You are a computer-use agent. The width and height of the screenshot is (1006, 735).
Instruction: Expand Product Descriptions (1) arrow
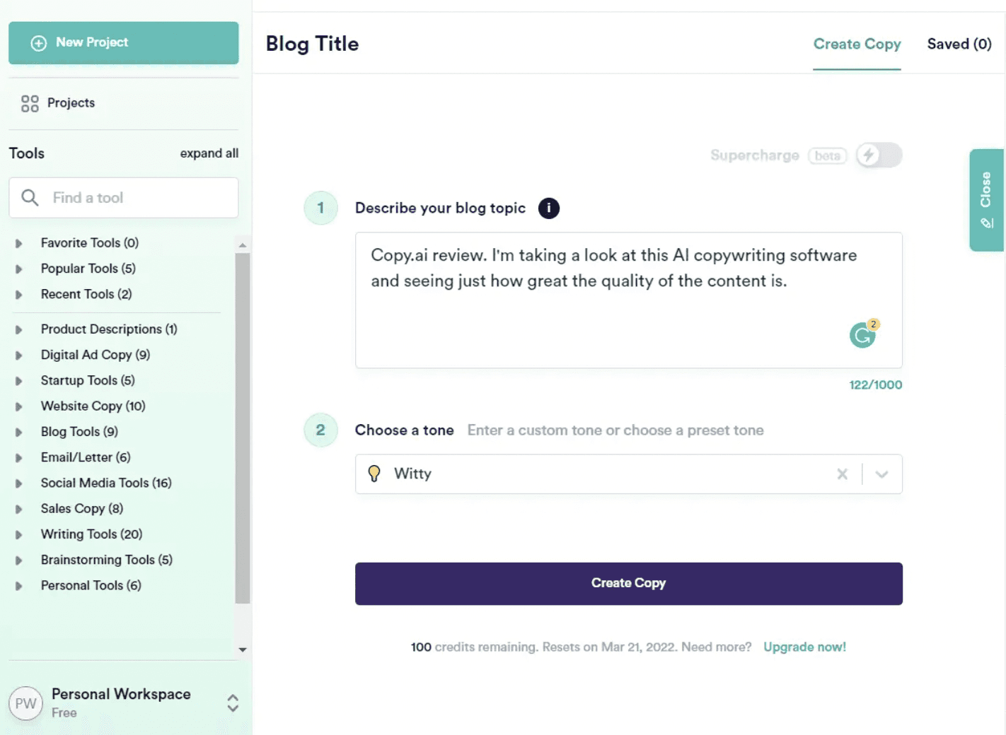point(19,329)
